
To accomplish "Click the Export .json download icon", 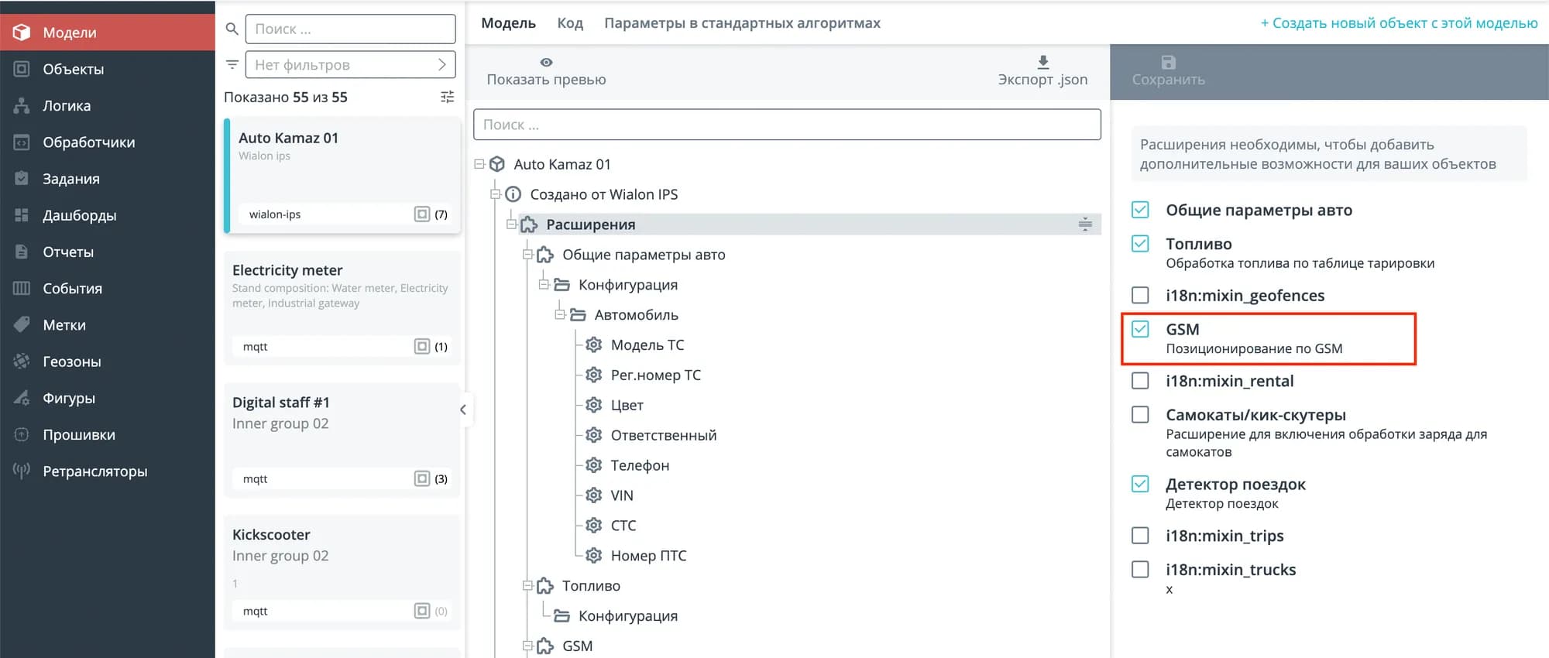I will point(1042,62).
